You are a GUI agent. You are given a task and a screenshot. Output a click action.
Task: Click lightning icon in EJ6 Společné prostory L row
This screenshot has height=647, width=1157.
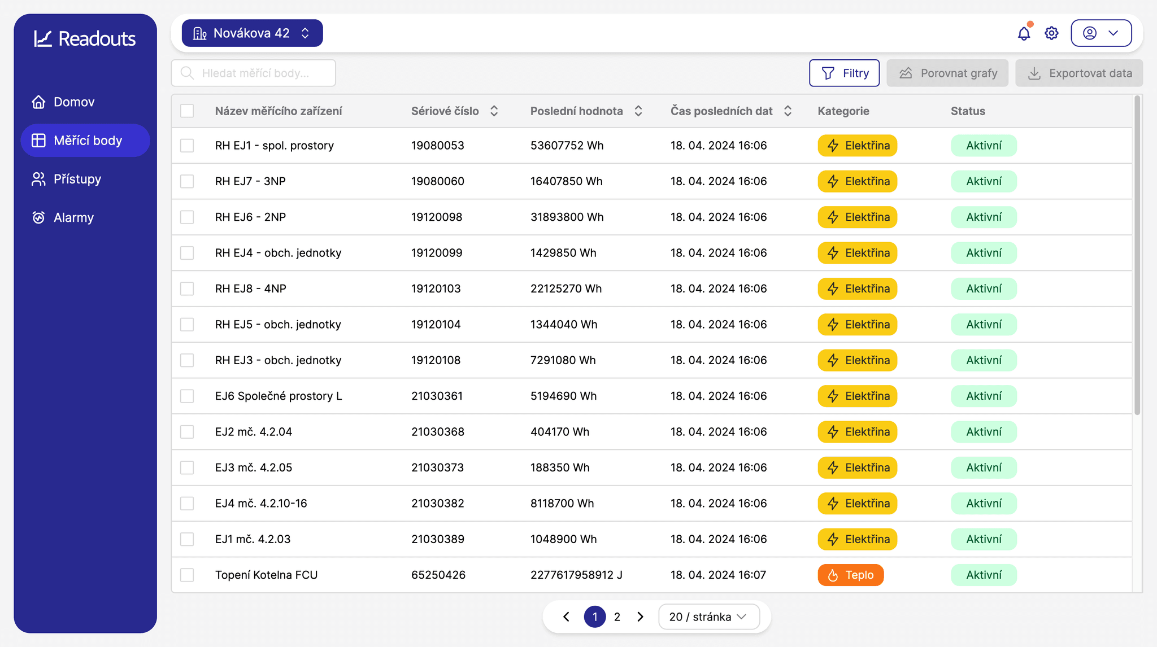click(833, 396)
